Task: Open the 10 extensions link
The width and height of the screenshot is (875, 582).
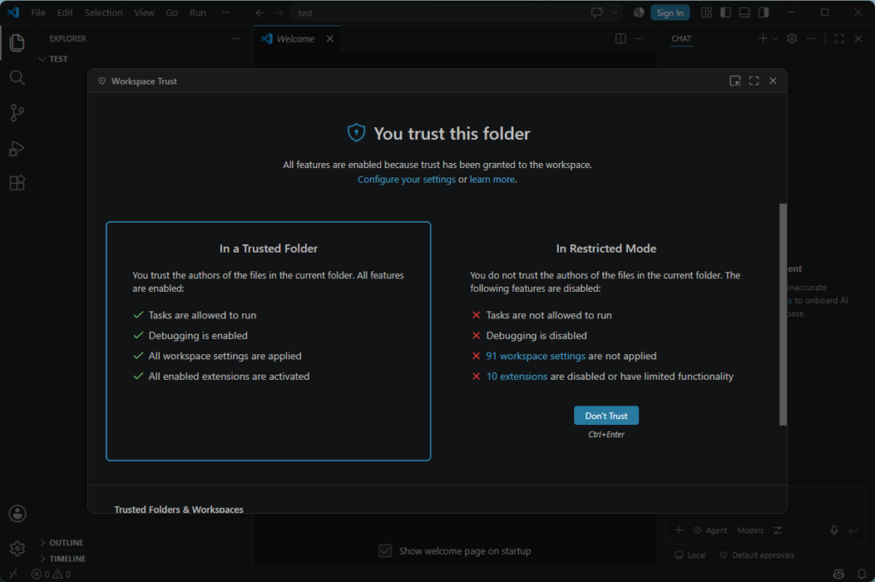Action: point(516,376)
